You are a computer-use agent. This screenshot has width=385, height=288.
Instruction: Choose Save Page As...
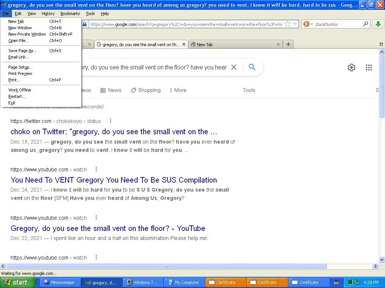pos(41,51)
